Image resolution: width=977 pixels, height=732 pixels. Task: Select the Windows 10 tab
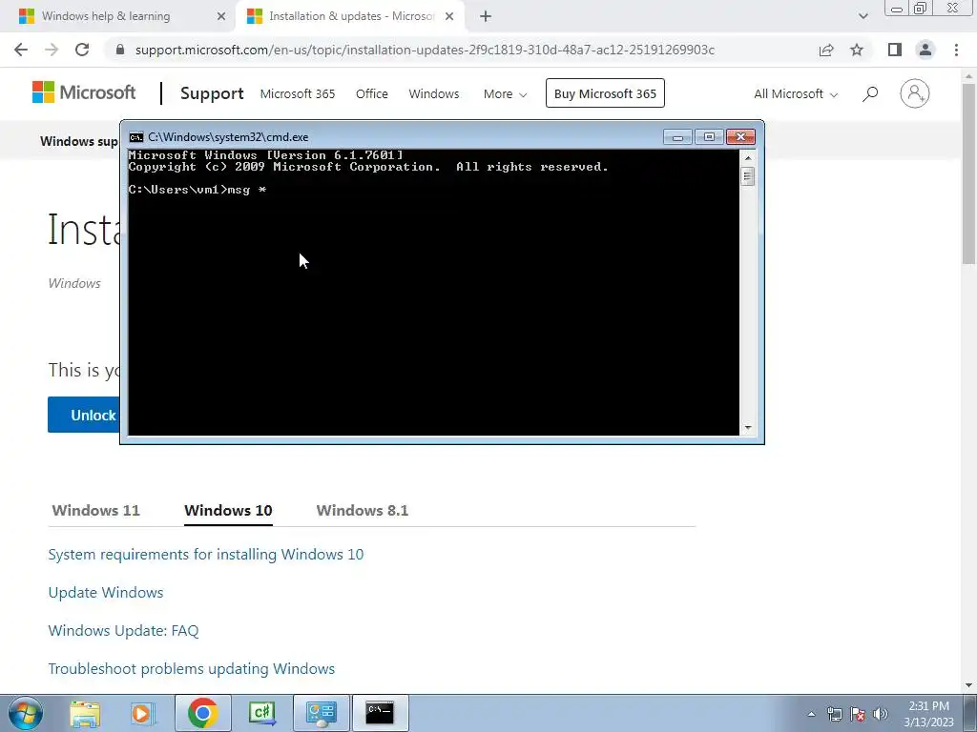tap(228, 511)
